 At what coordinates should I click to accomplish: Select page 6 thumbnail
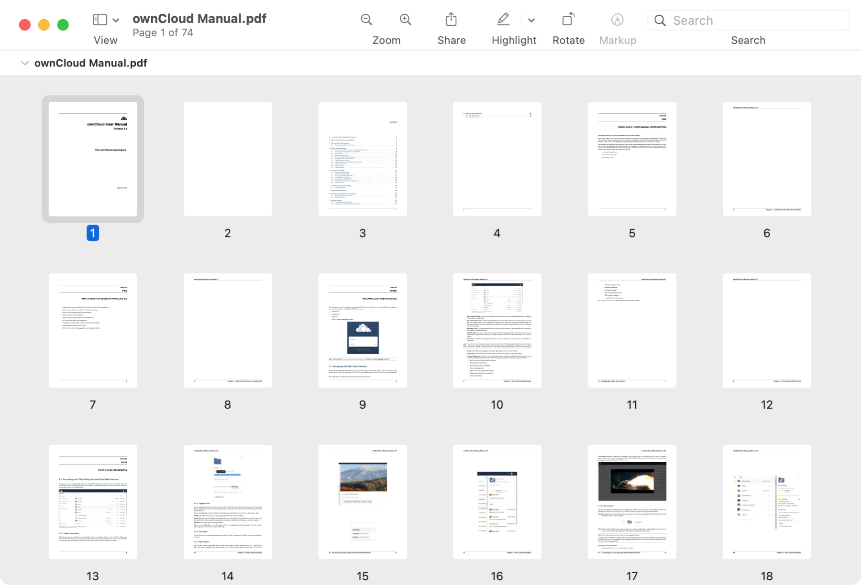767,159
